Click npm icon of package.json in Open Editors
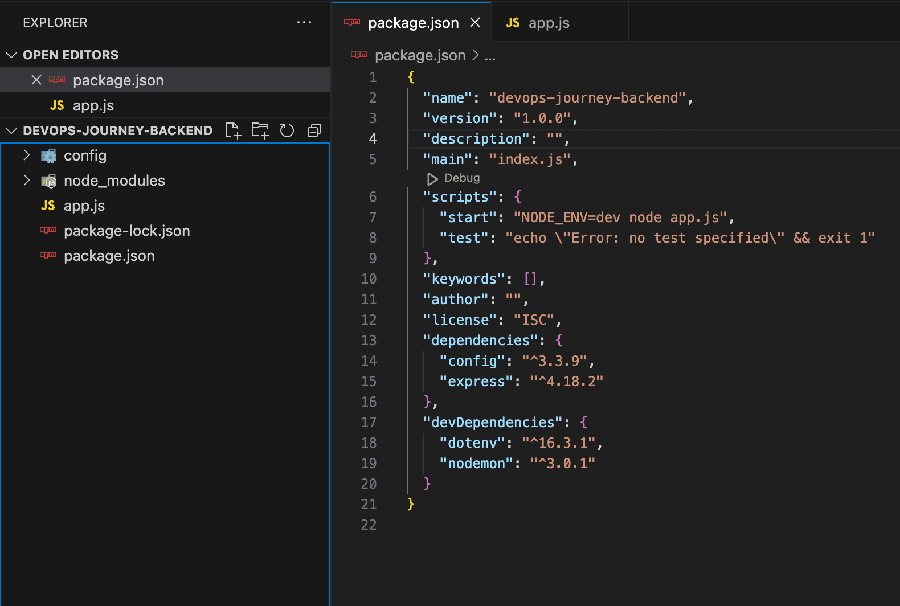This screenshot has width=900, height=606. point(57,80)
